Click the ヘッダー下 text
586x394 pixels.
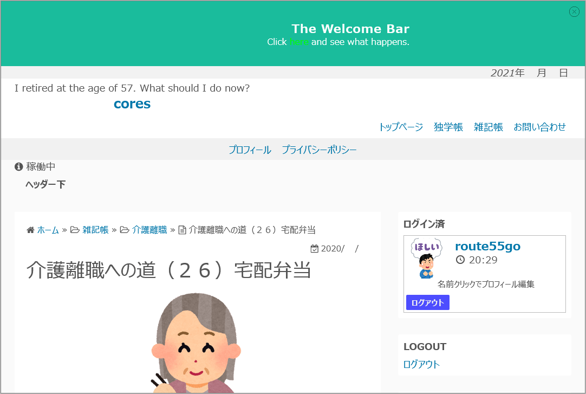coord(45,184)
